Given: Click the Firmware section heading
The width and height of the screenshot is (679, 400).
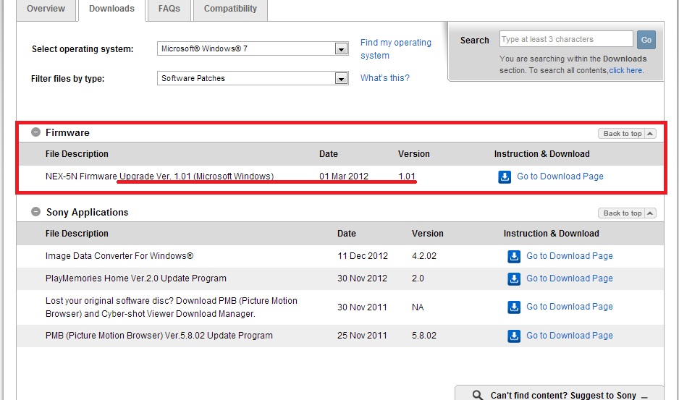Looking at the screenshot, I should [x=67, y=132].
